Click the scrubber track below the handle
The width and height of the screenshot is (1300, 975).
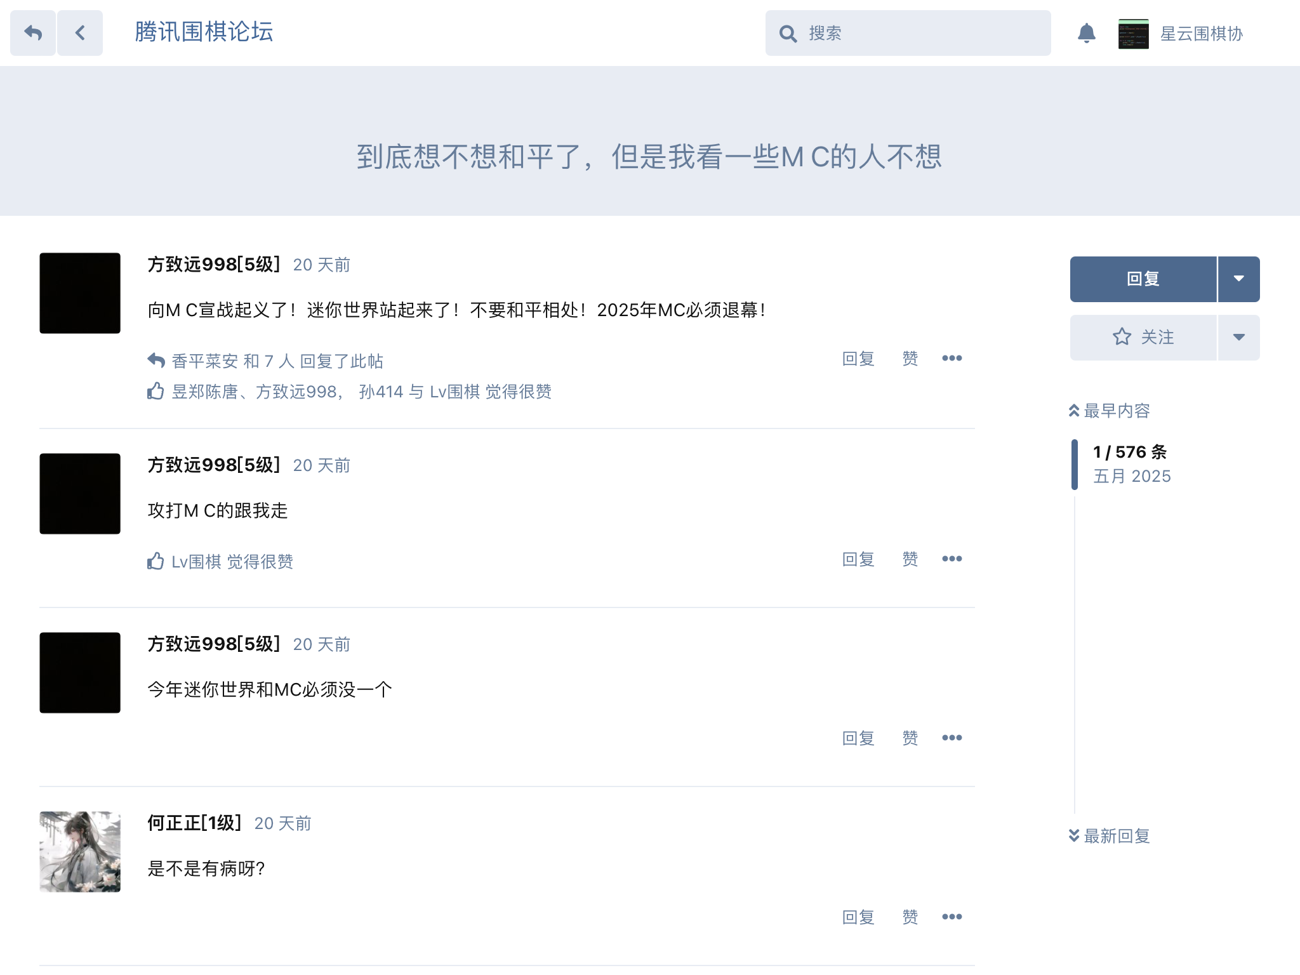1075,654
